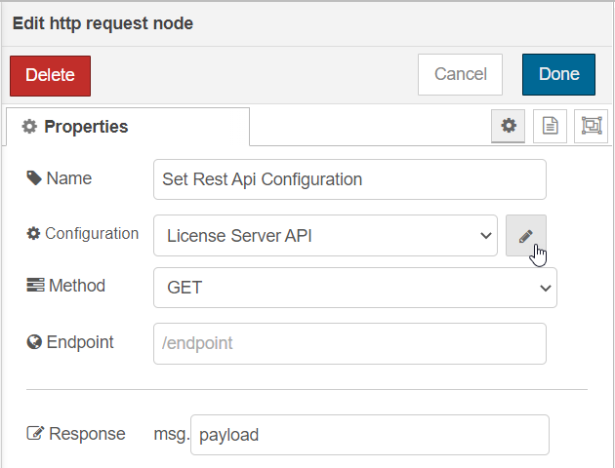Screen dimensions: 615x468
Task: Click the chevron arrow of Method select
Action: point(545,289)
